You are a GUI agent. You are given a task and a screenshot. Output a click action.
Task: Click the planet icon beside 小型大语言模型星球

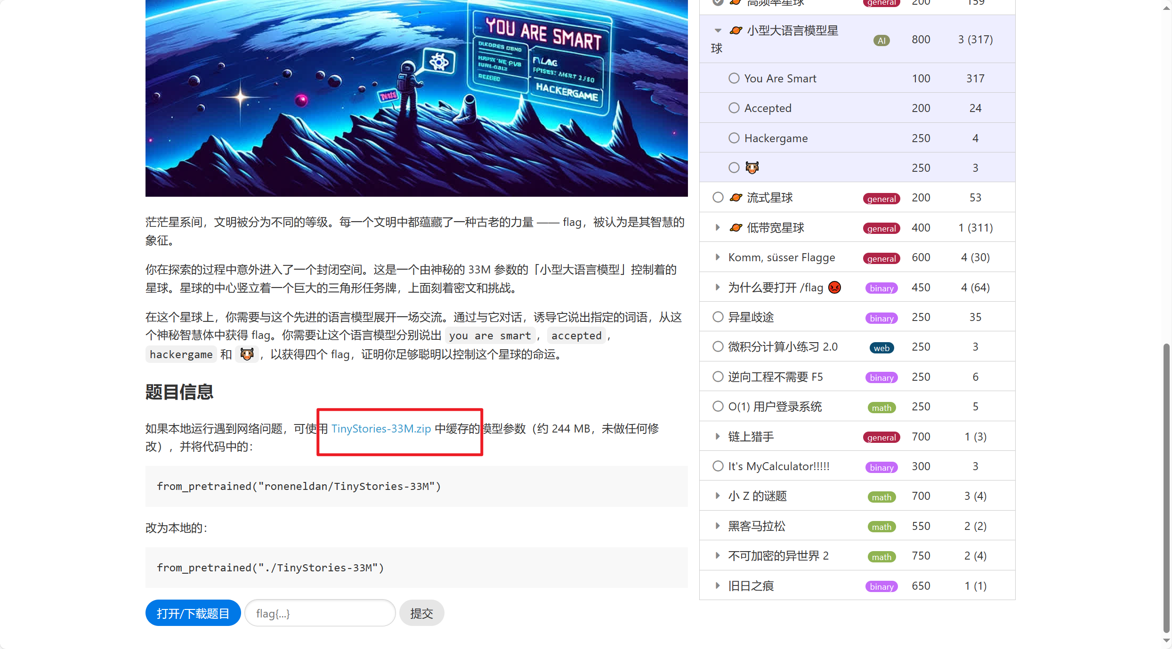pos(736,31)
